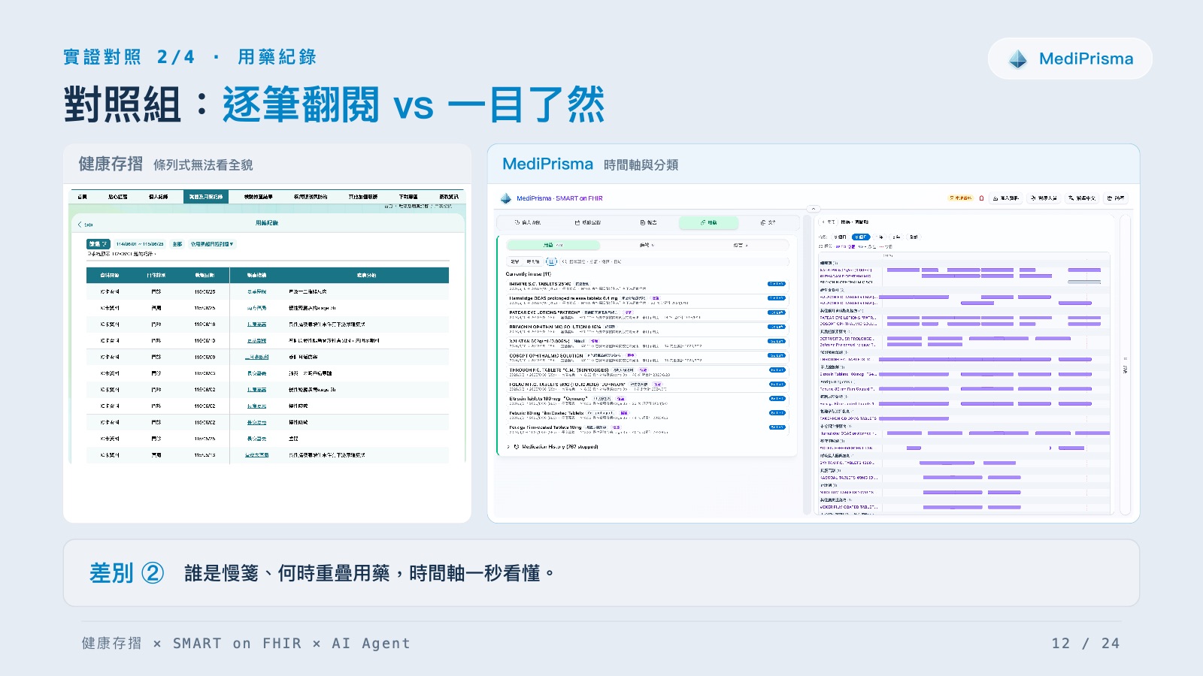Select first range pill left of blue one
Viewport: 1203px width, 676px height.
coord(839,237)
